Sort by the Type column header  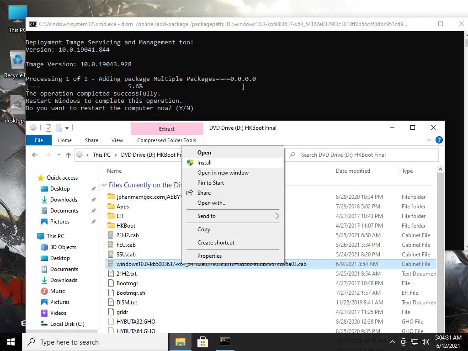pos(407,171)
